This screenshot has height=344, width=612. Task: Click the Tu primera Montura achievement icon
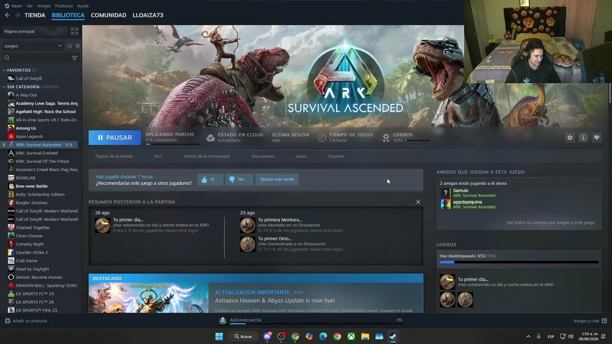(x=247, y=225)
